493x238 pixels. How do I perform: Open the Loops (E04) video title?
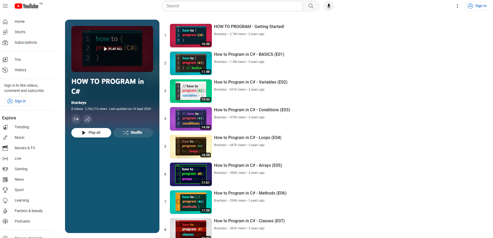248,138
